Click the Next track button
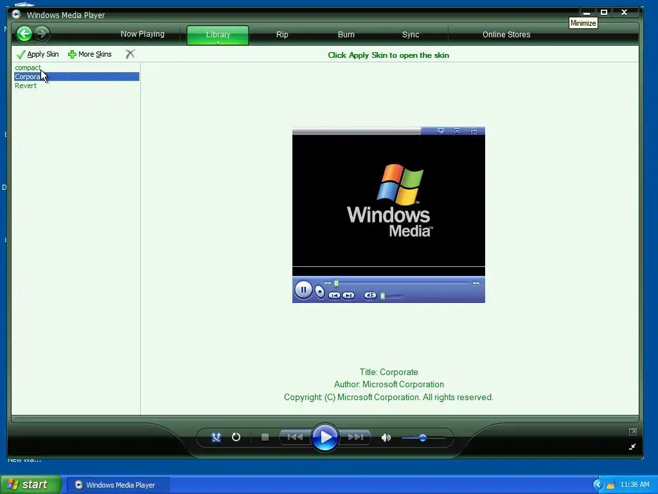The image size is (658, 494). point(355,437)
